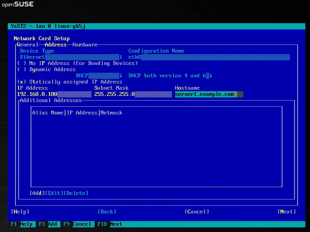Image resolution: width=310 pixels, height=232 pixels.
Task: Click the Additional Addresses group label
Action: (x=51, y=101)
